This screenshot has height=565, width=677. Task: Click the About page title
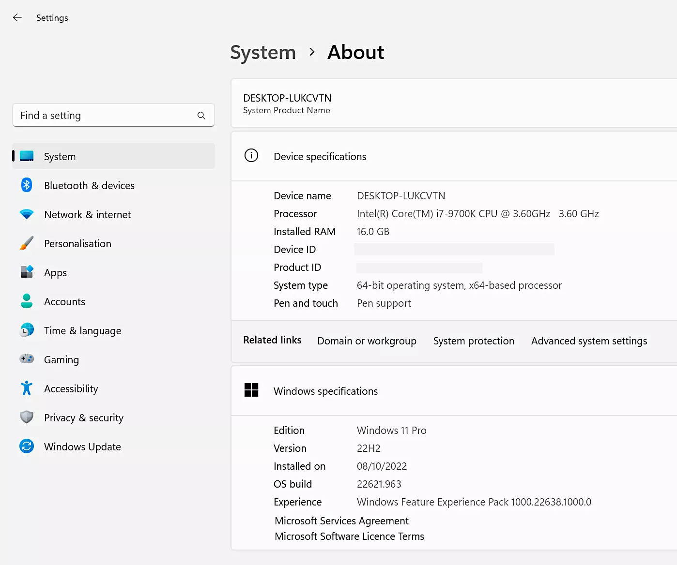pos(356,52)
